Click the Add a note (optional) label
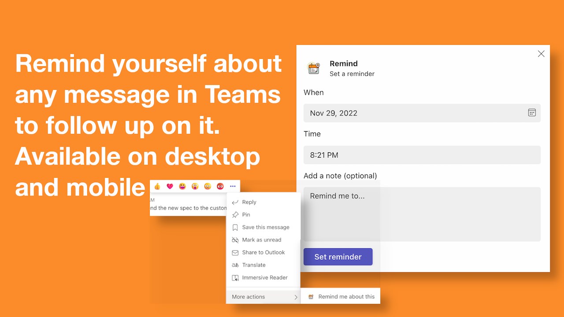This screenshot has width=564, height=317. (x=340, y=176)
